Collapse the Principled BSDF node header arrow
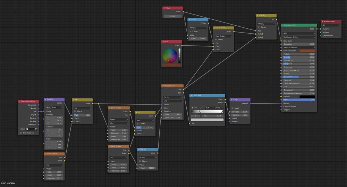The width and height of the screenshot is (347, 187). click(x=282, y=25)
